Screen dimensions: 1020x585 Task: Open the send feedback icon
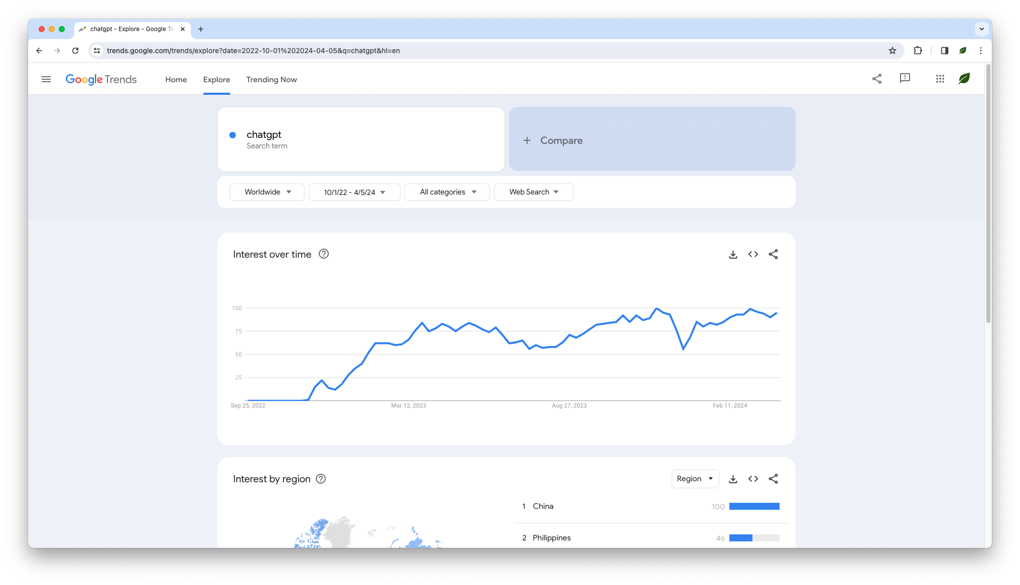(905, 79)
